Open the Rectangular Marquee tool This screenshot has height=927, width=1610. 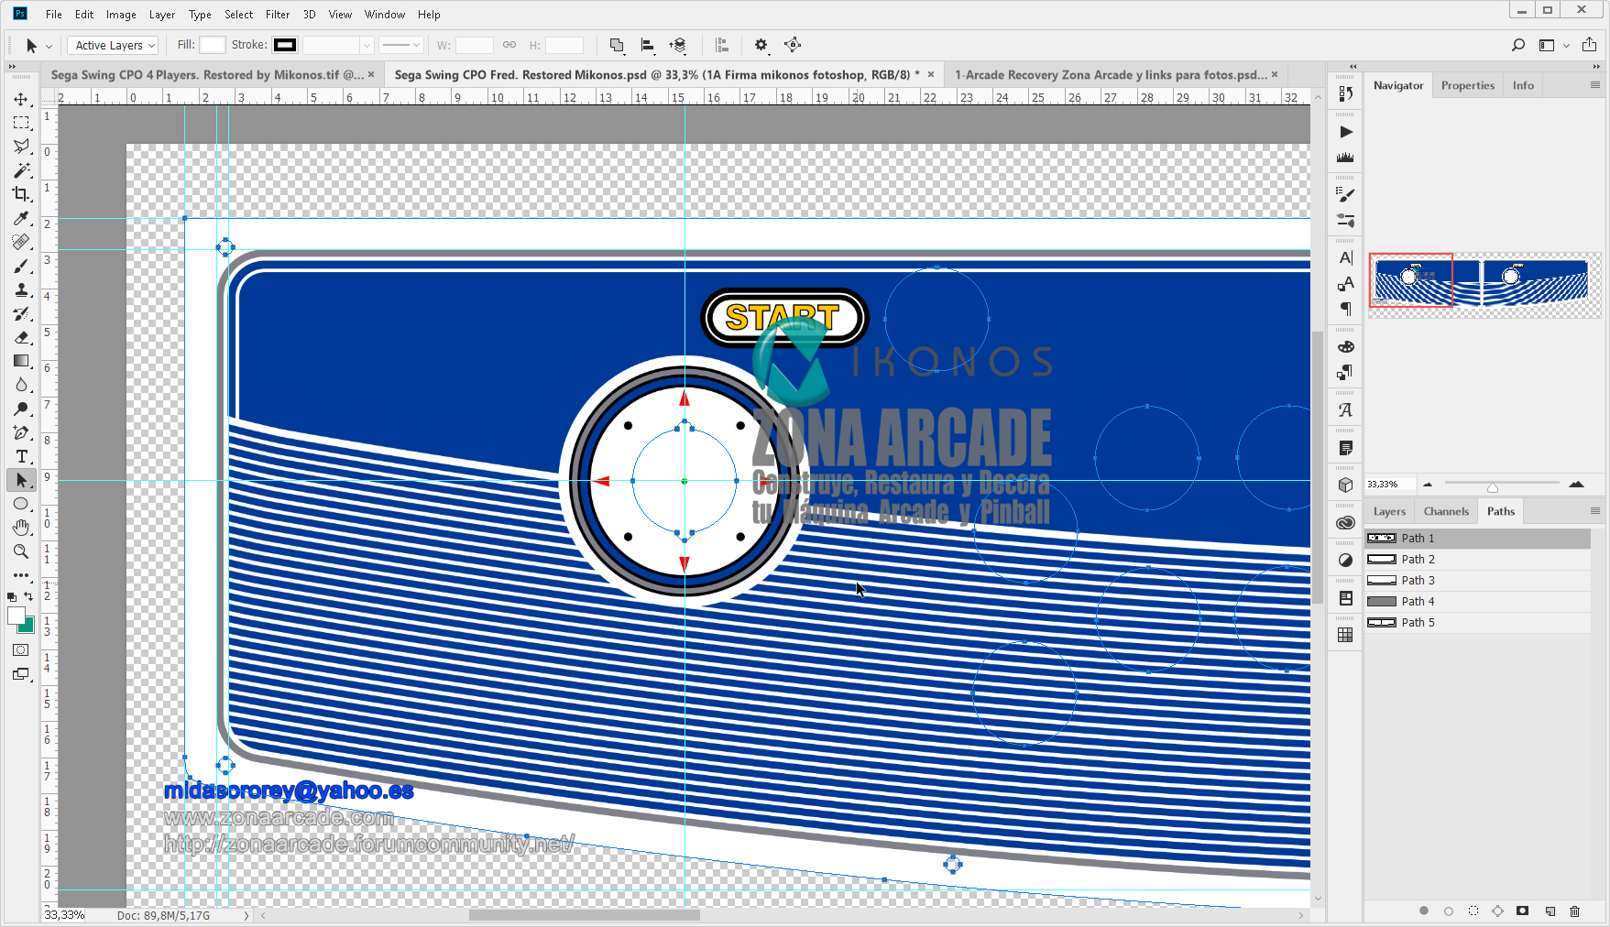point(22,122)
